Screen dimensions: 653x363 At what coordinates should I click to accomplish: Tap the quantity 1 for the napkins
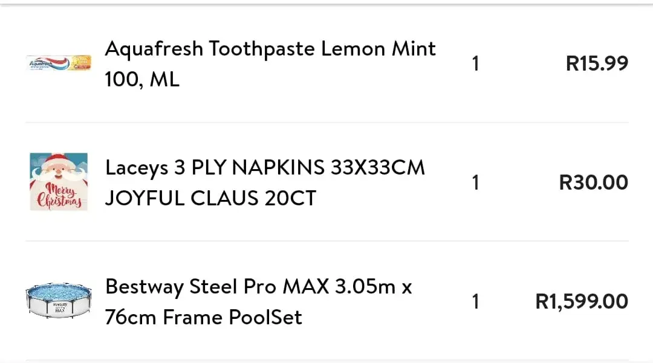[x=475, y=182]
